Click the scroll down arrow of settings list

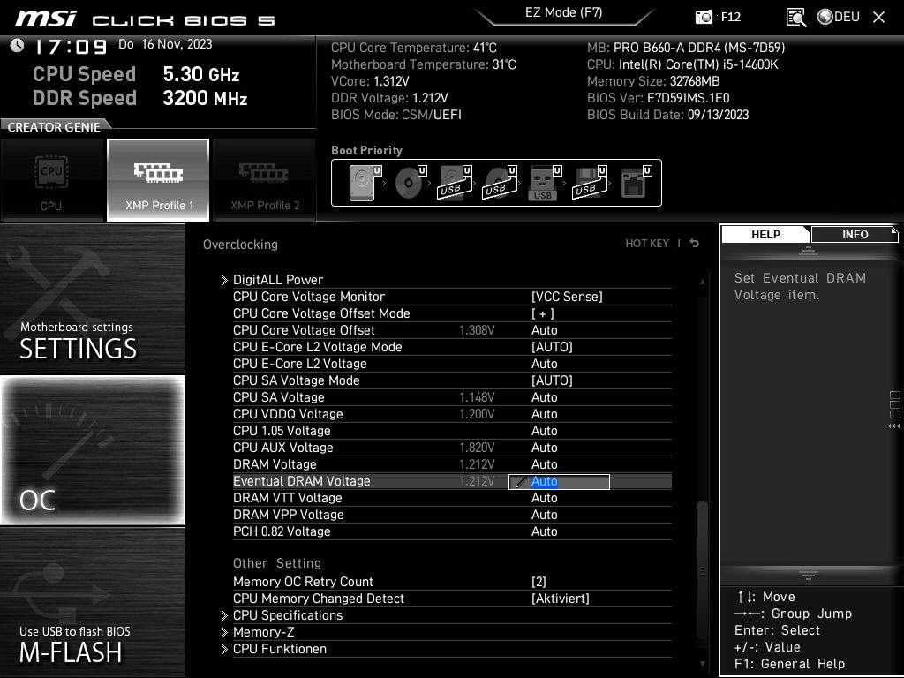[702, 664]
